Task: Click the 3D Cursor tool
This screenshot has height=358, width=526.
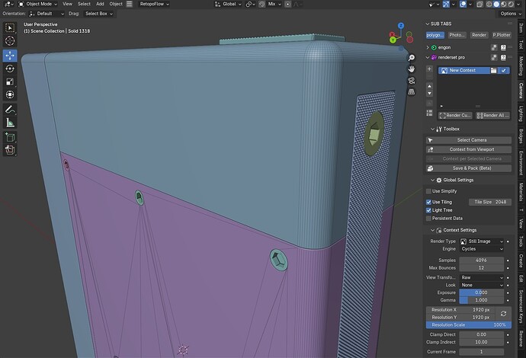Action: (10, 41)
